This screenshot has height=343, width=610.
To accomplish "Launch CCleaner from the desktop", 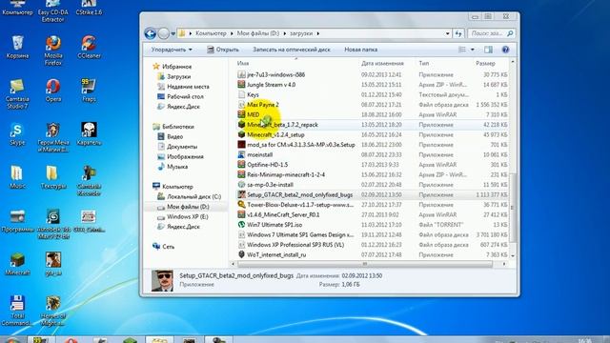I will [x=89, y=47].
